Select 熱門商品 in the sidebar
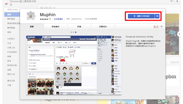Image resolution: width=183 pixels, height=104 pixels. [x=11, y=19]
